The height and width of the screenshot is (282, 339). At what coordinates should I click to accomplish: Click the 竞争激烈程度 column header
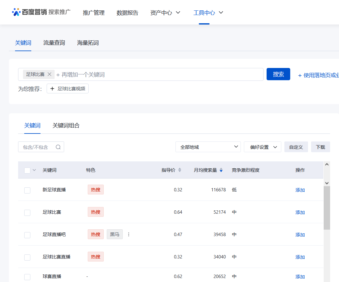[245, 170]
